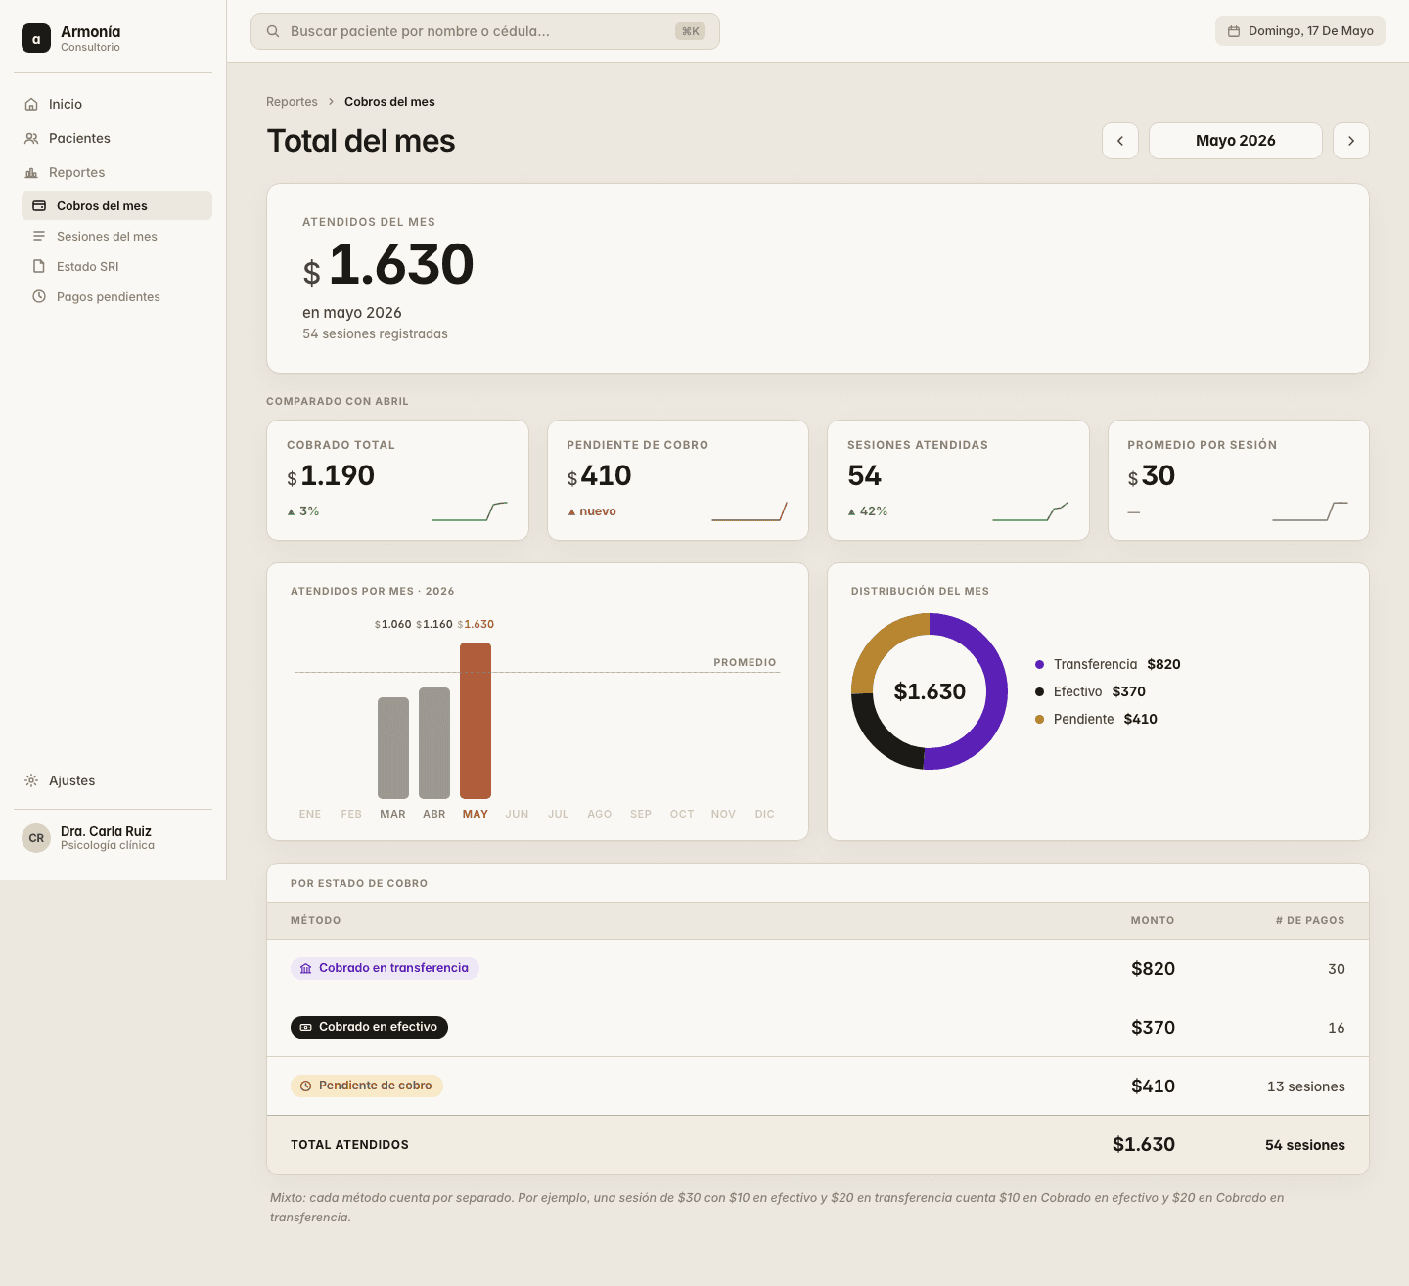Screen dimensions: 1409x1286
Task: Open Estado SRI report
Action: point(116,266)
